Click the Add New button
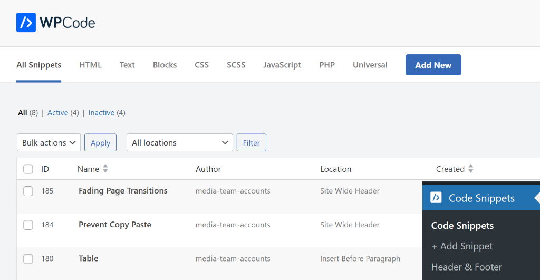The width and height of the screenshot is (540, 280). (433, 65)
